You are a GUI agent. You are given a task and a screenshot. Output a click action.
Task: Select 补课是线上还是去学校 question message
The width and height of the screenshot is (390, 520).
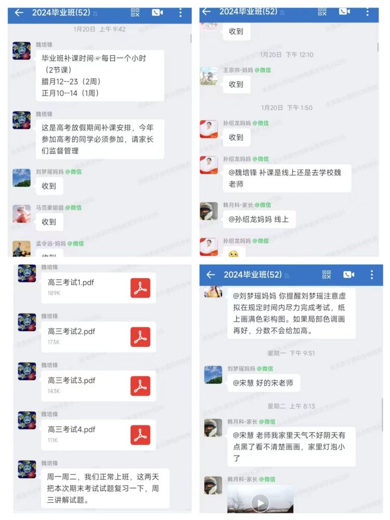[x=287, y=178]
